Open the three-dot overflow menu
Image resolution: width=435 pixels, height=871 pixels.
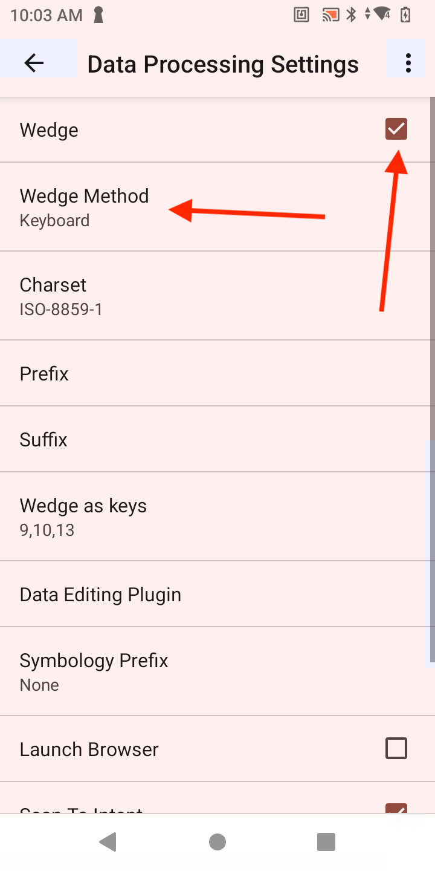click(408, 63)
